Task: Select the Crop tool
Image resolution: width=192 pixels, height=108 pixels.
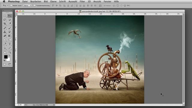Action: [x=5, y=23]
